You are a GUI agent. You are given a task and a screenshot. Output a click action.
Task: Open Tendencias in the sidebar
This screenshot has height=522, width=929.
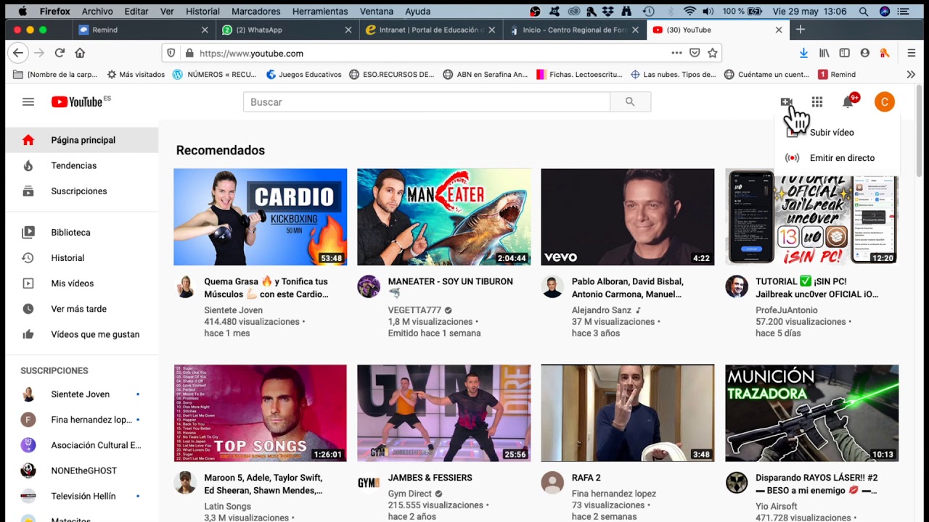[81, 165]
